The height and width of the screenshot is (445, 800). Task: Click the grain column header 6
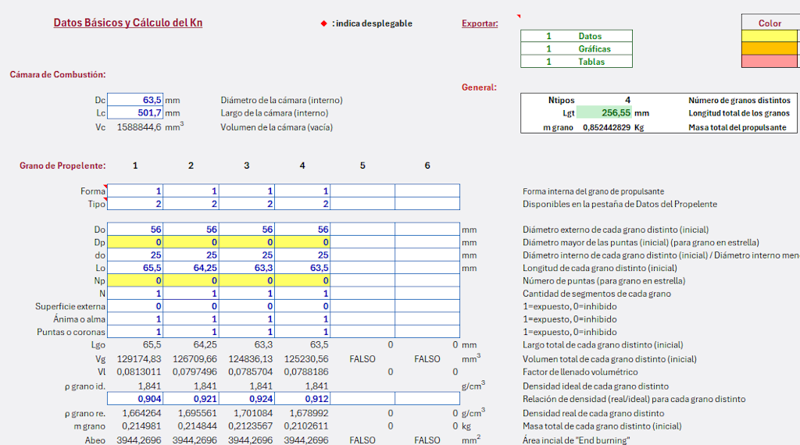click(x=427, y=166)
